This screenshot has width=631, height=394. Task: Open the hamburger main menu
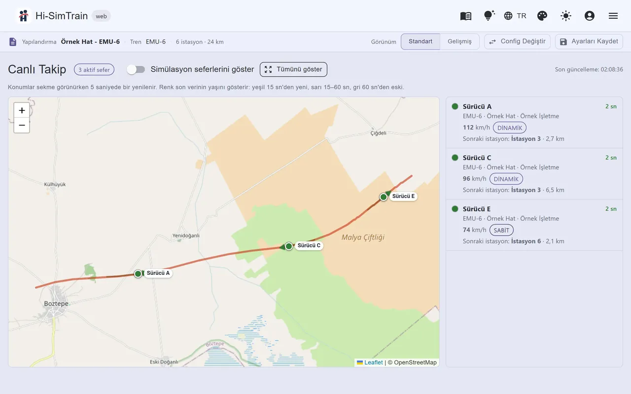click(613, 16)
